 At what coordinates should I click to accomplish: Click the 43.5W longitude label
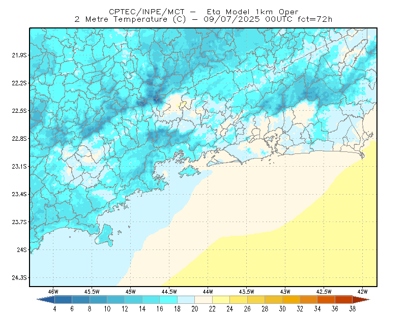click(x=246, y=292)
